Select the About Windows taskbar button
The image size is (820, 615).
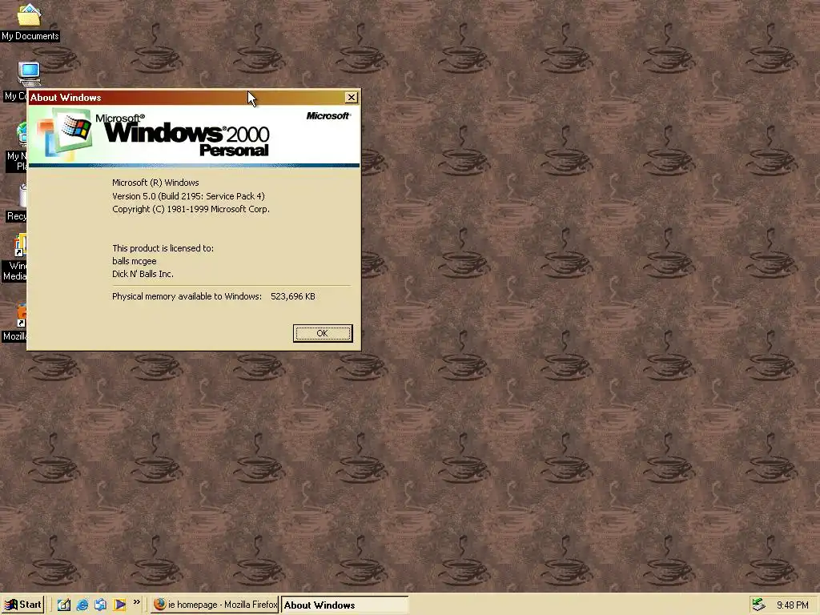coord(344,605)
